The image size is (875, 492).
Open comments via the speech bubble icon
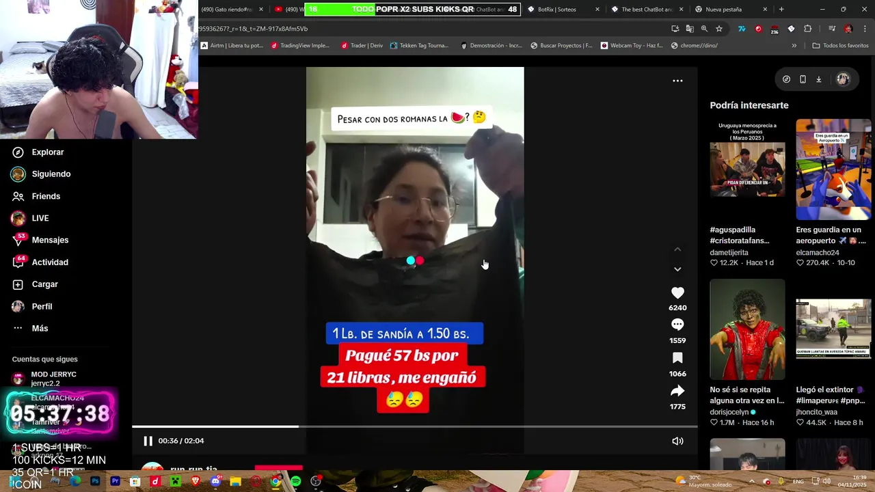click(x=677, y=325)
